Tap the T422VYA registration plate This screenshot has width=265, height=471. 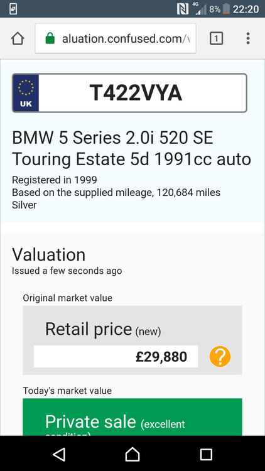pos(129,93)
